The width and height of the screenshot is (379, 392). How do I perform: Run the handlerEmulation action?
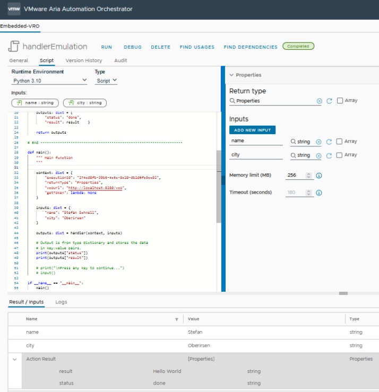[x=107, y=47]
